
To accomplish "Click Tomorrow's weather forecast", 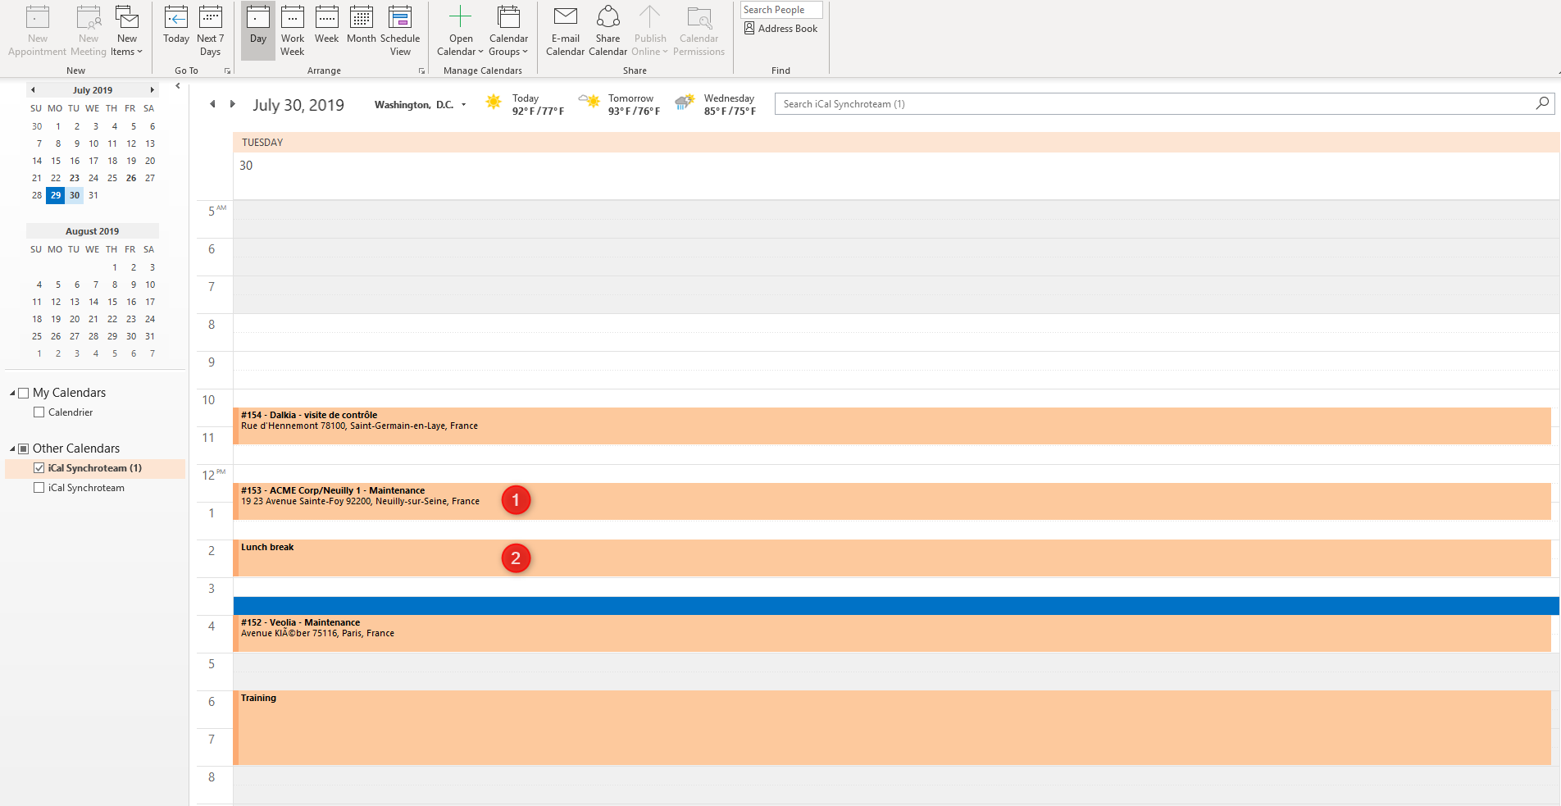I will coord(620,104).
